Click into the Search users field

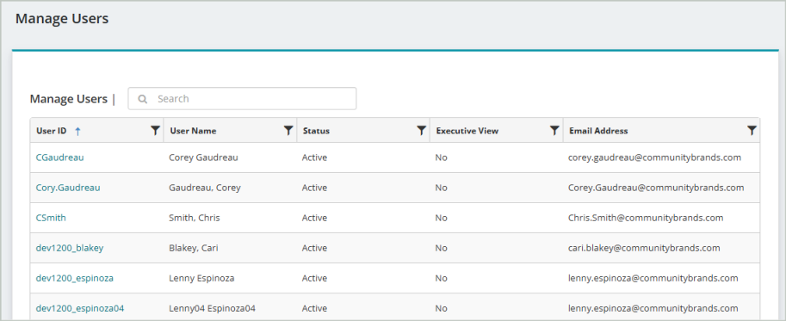(242, 99)
